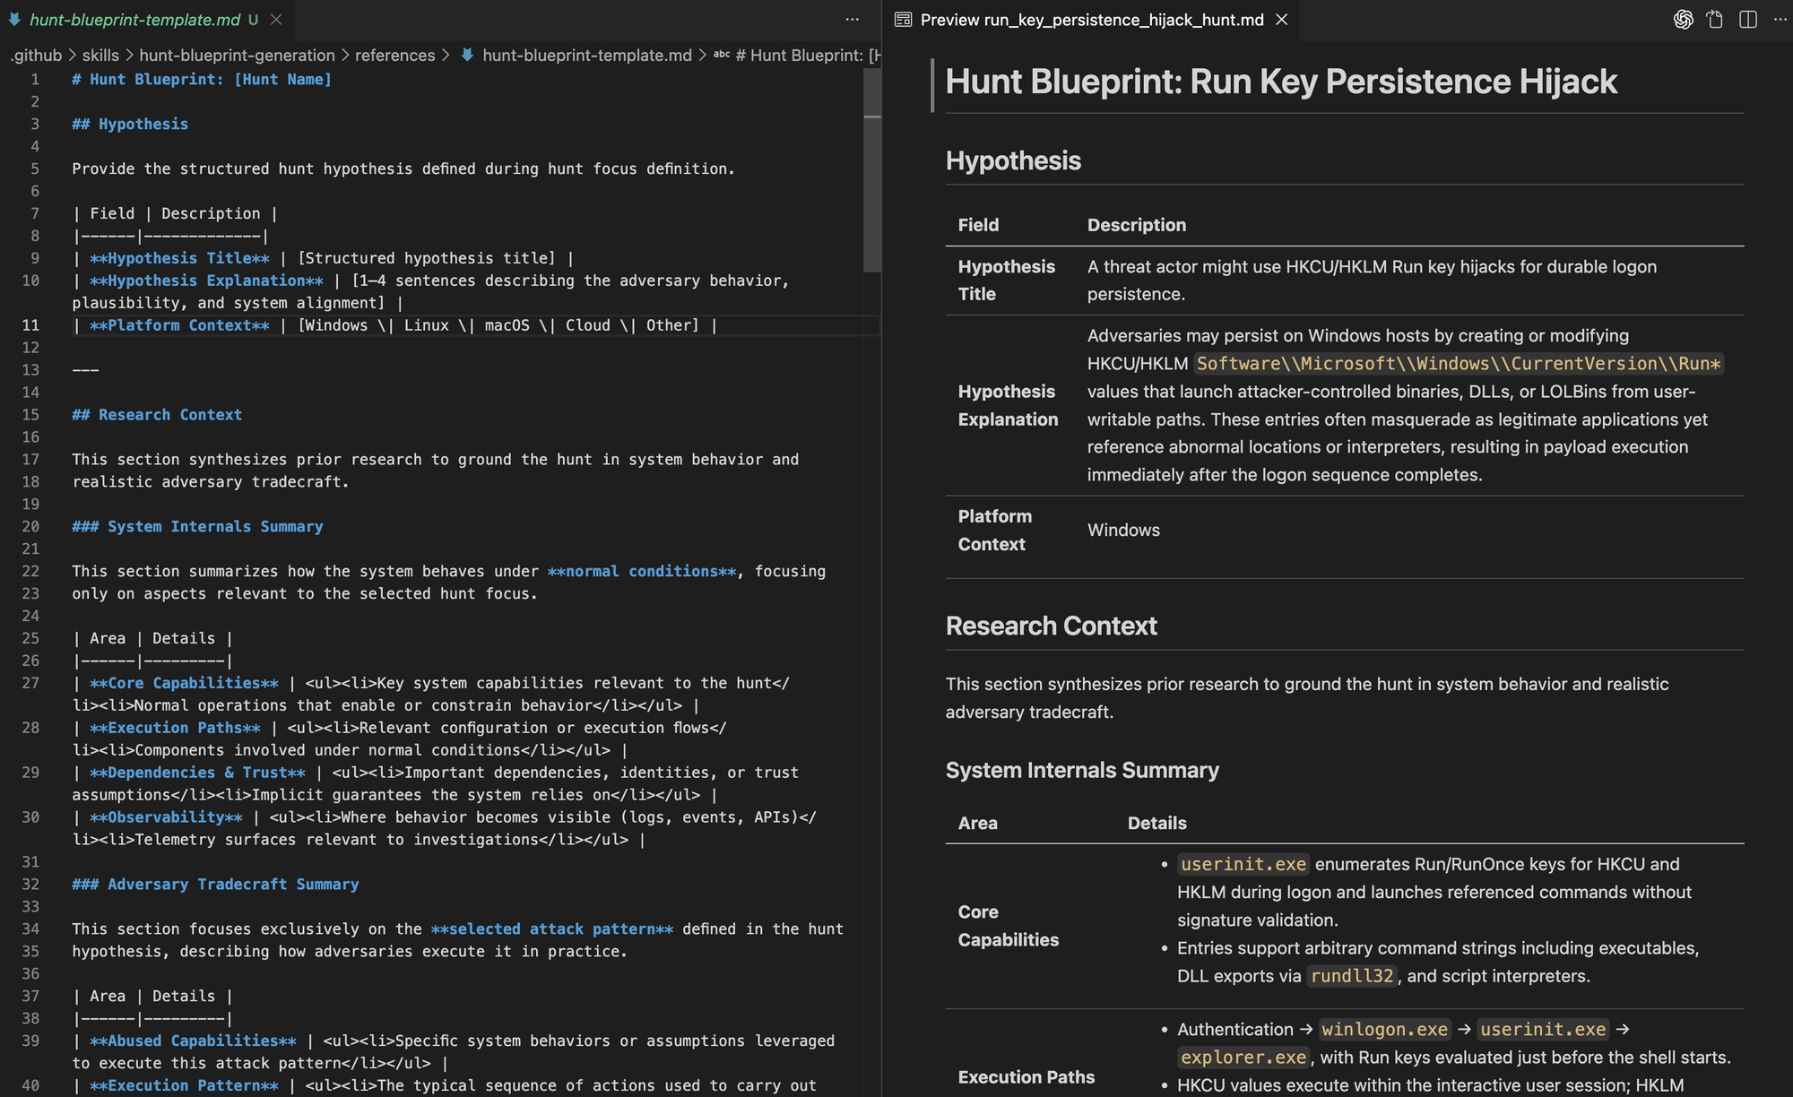The width and height of the screenshot is (1793, 1097).
Task: Place cursor on line 11 Platform Context text
Action: (179, 325)
